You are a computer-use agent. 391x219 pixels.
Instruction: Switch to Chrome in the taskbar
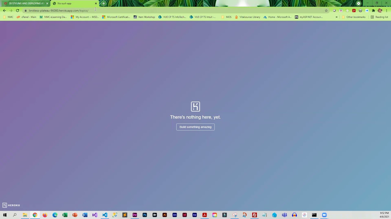click(35, 215)
